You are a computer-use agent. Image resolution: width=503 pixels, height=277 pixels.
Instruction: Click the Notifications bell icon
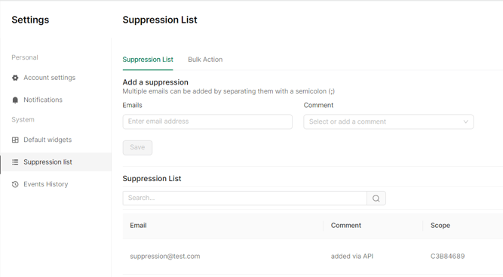(x=15, y=100)
